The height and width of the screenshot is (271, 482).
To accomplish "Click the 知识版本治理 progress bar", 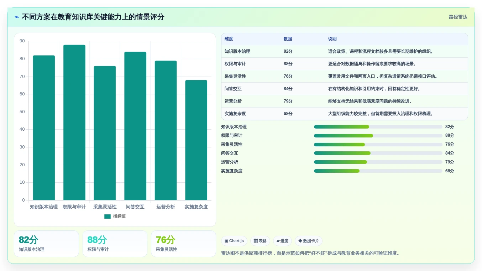I will 378,127.
